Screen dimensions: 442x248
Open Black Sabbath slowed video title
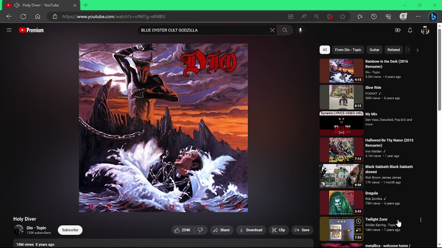tap(389, 169)
